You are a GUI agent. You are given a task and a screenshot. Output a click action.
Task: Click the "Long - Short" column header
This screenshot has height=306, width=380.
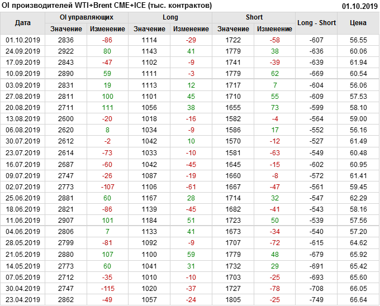click(x=317, y=23)
